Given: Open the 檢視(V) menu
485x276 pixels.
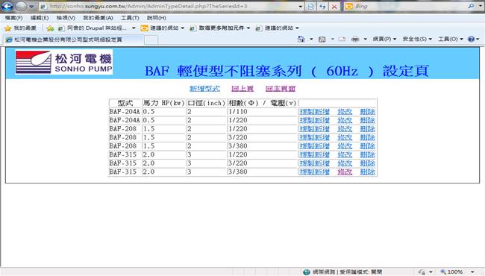Looking at the screenshot, I should [66, 18].
